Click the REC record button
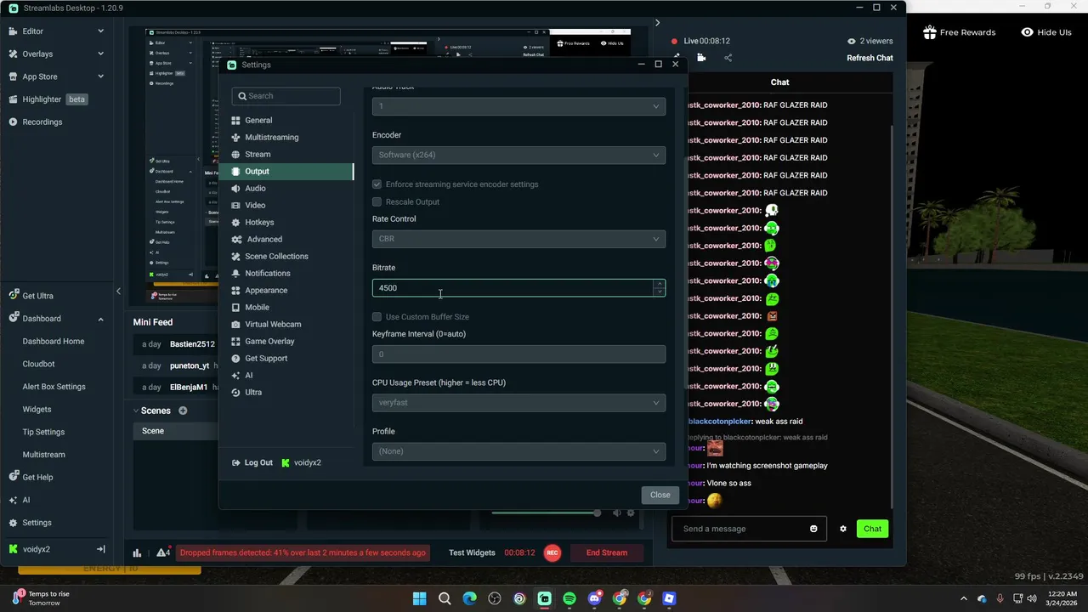1088x612 pixels. click(552, 552)
